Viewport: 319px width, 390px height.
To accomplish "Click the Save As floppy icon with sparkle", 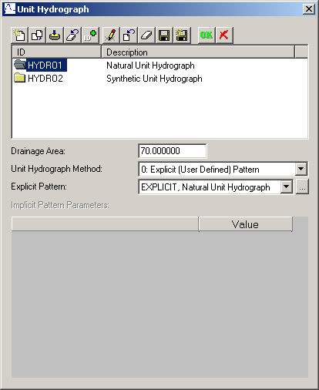I will (x=182, y=35).
